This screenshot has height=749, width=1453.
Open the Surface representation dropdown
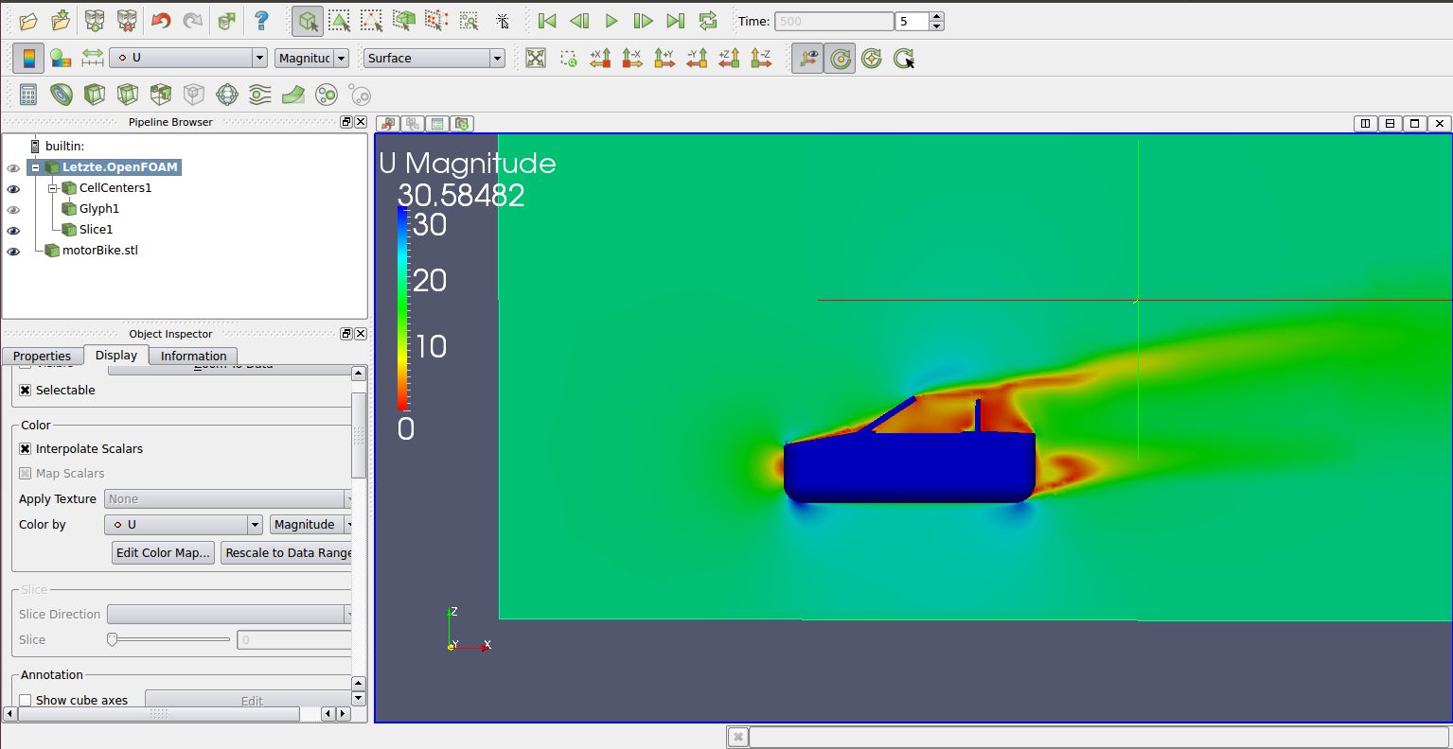pyautogui.click(x=434, y=58)
